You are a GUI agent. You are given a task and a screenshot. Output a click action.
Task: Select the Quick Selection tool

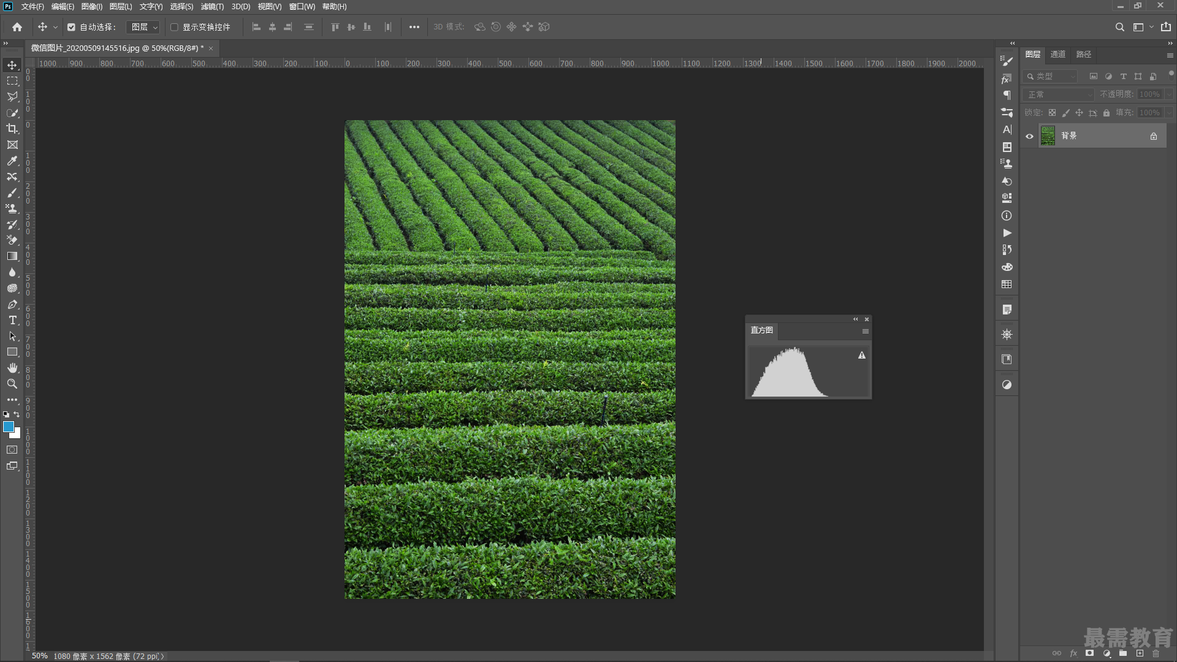coord(12,113)
